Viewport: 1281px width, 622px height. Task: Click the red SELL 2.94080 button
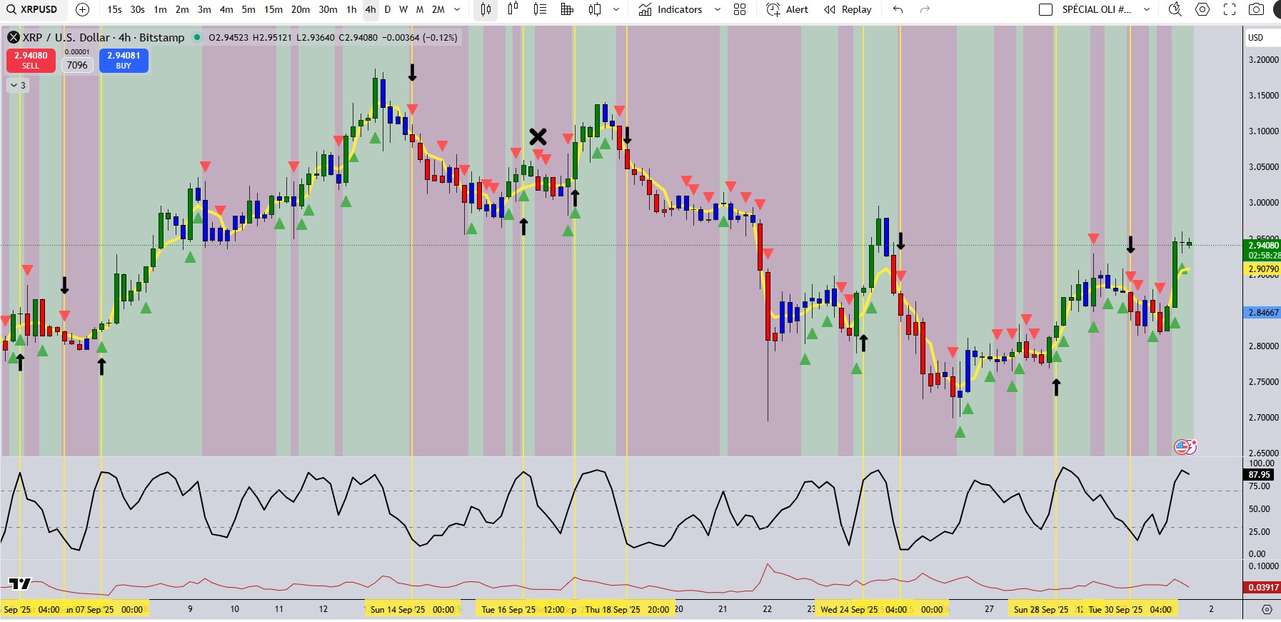pos(31,60)
